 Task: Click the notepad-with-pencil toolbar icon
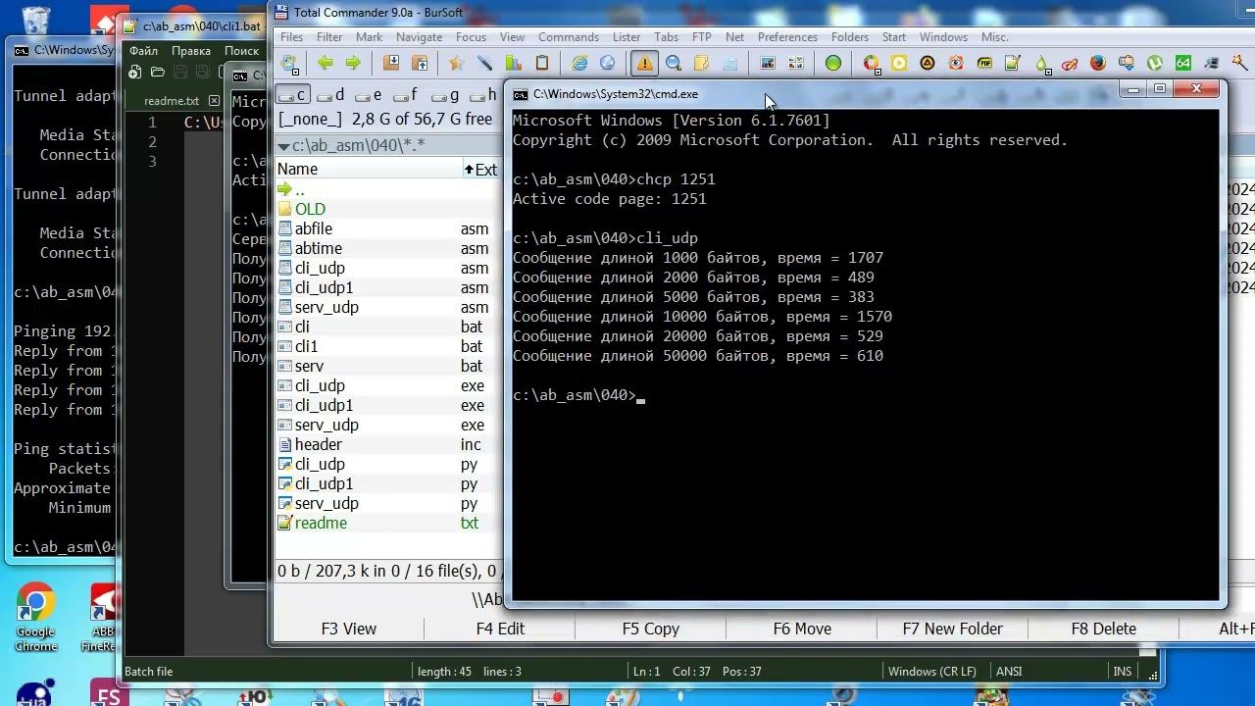point(1013,63)
